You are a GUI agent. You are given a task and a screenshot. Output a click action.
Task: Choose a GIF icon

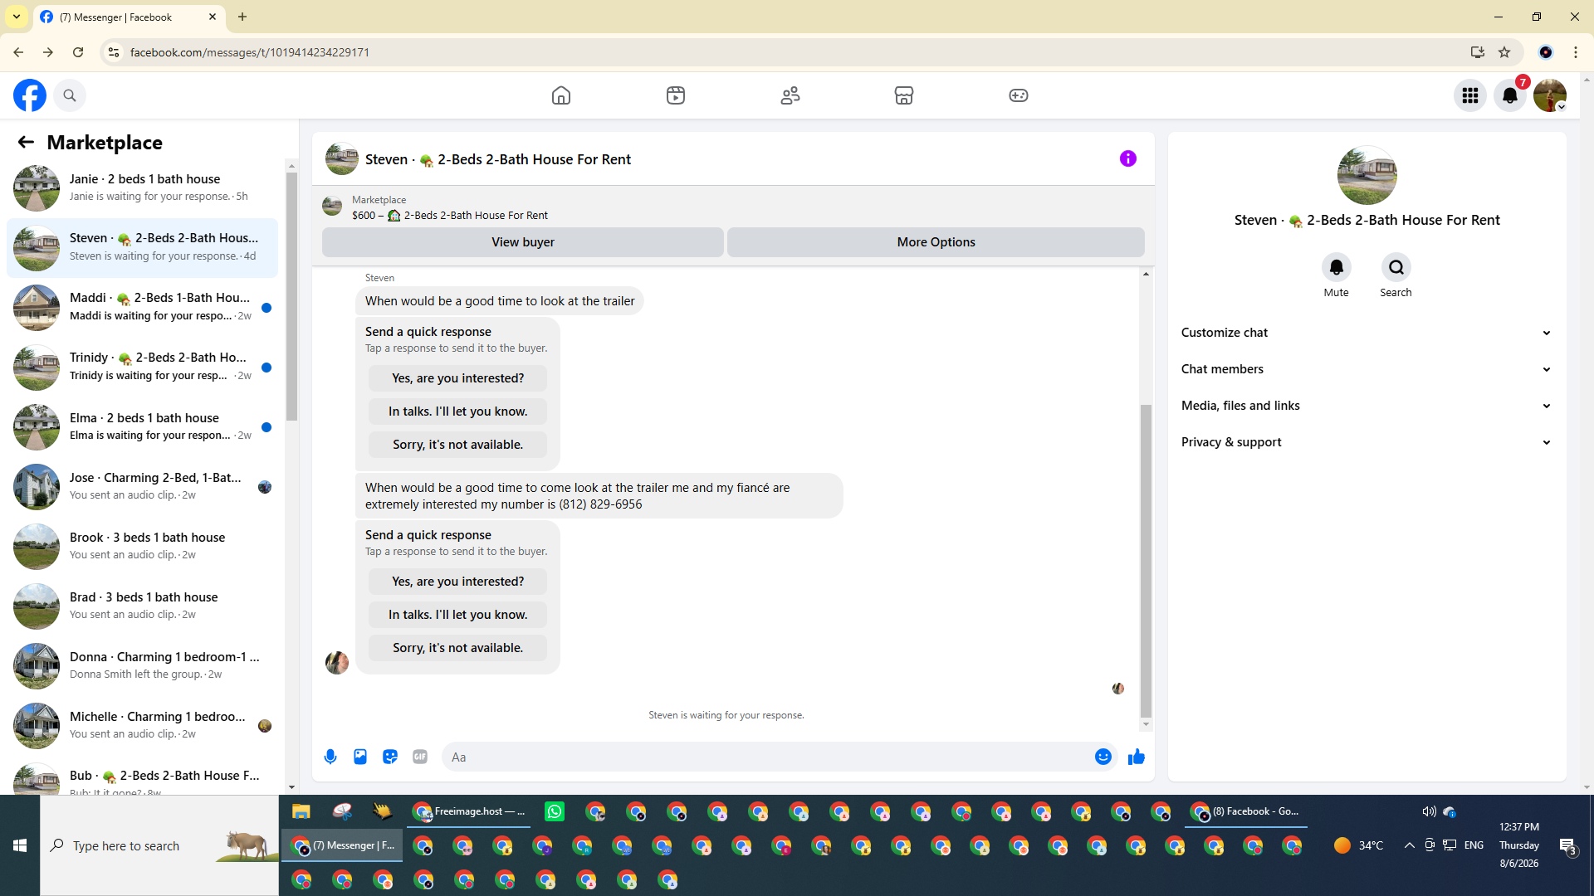click(420, 757)
